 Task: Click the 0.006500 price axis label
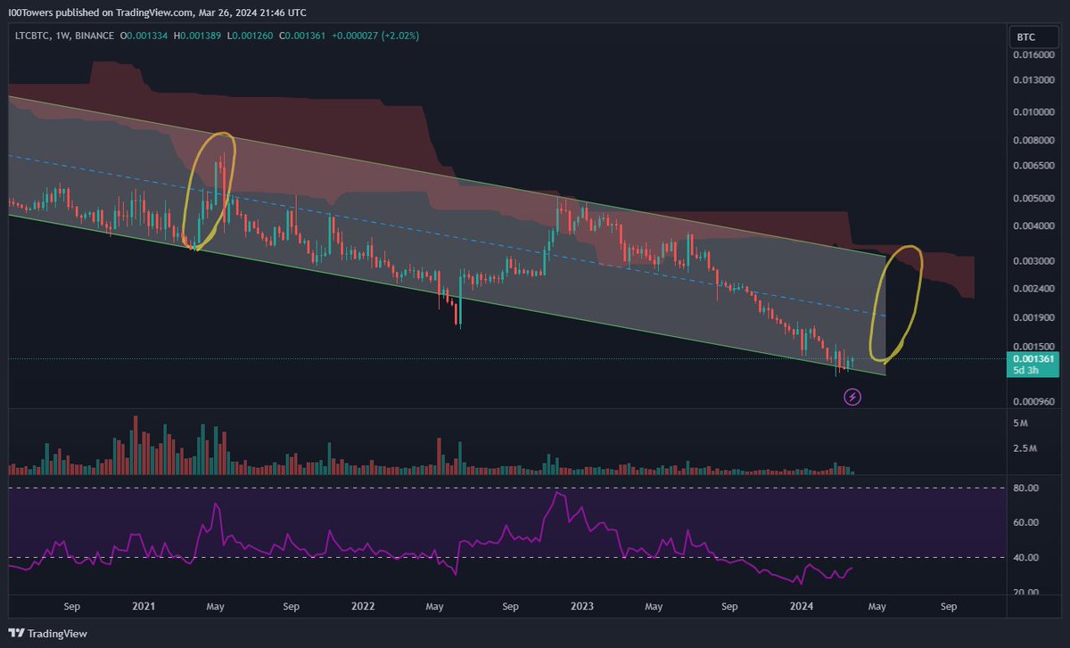point(1035,166)
